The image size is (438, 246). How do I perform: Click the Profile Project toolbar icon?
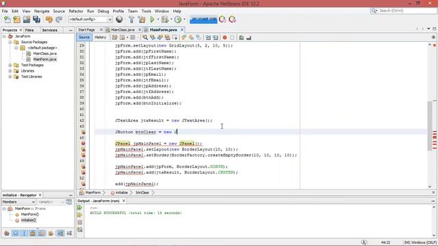coord(178,19)
